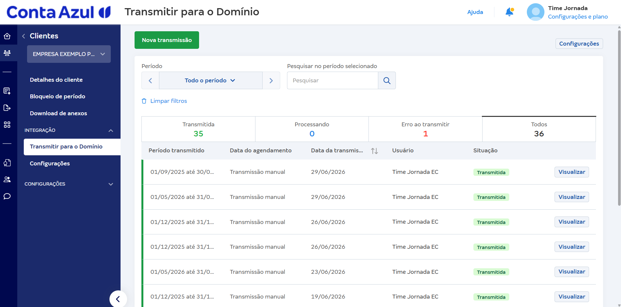Click the 01/09/2025 até 30/0... period cell
The height and width of the screenshot is (307, 621).
(x=182, y=172)
